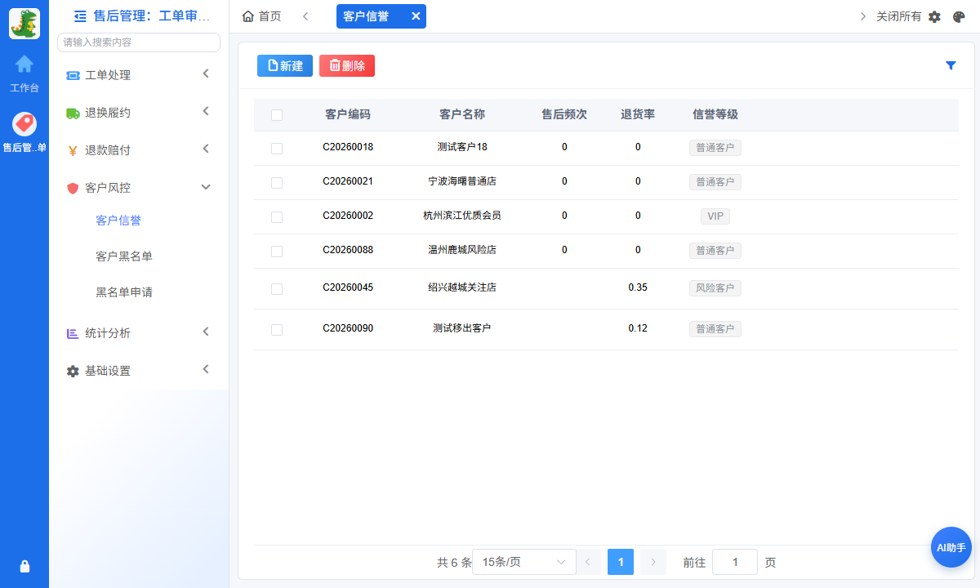Open the 售后管理 tag icon

tap(24, 124)
